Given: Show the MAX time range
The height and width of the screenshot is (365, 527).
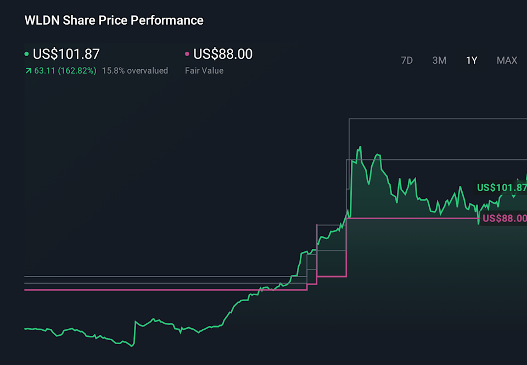Looking at the screenshot, I should pos(507,60).
